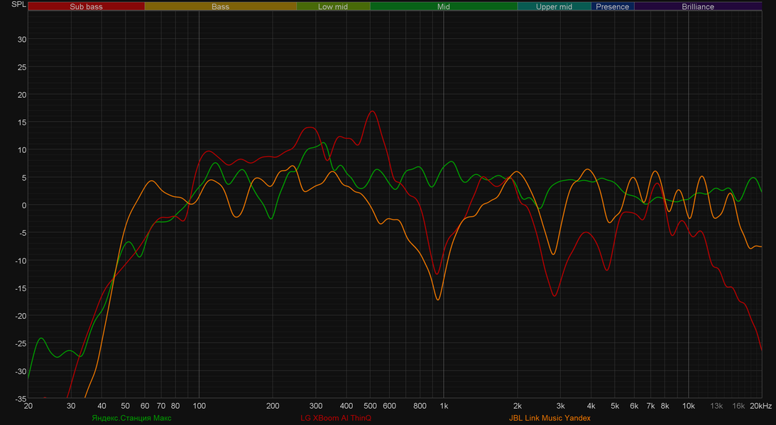Viewport: 776px width, 425px height.
Task: Select the Mid frequency band
Action: click(444, 6)
